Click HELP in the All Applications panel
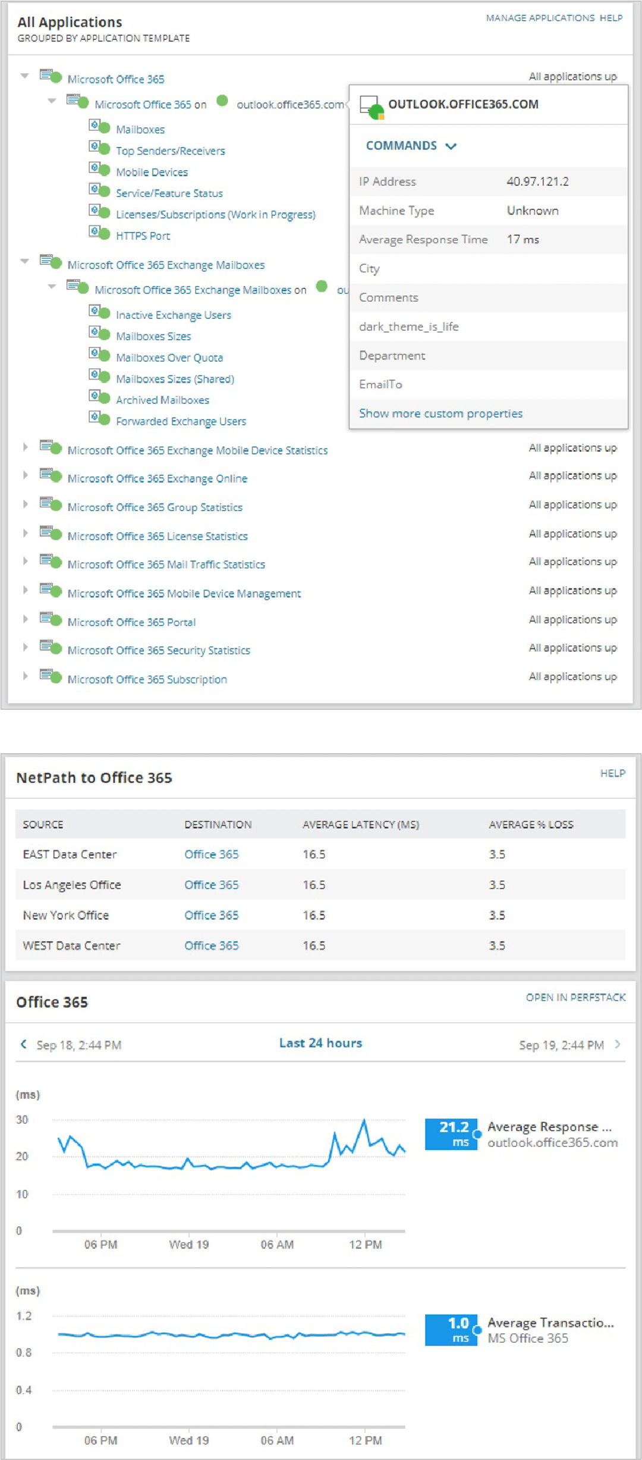 (611, 18)
